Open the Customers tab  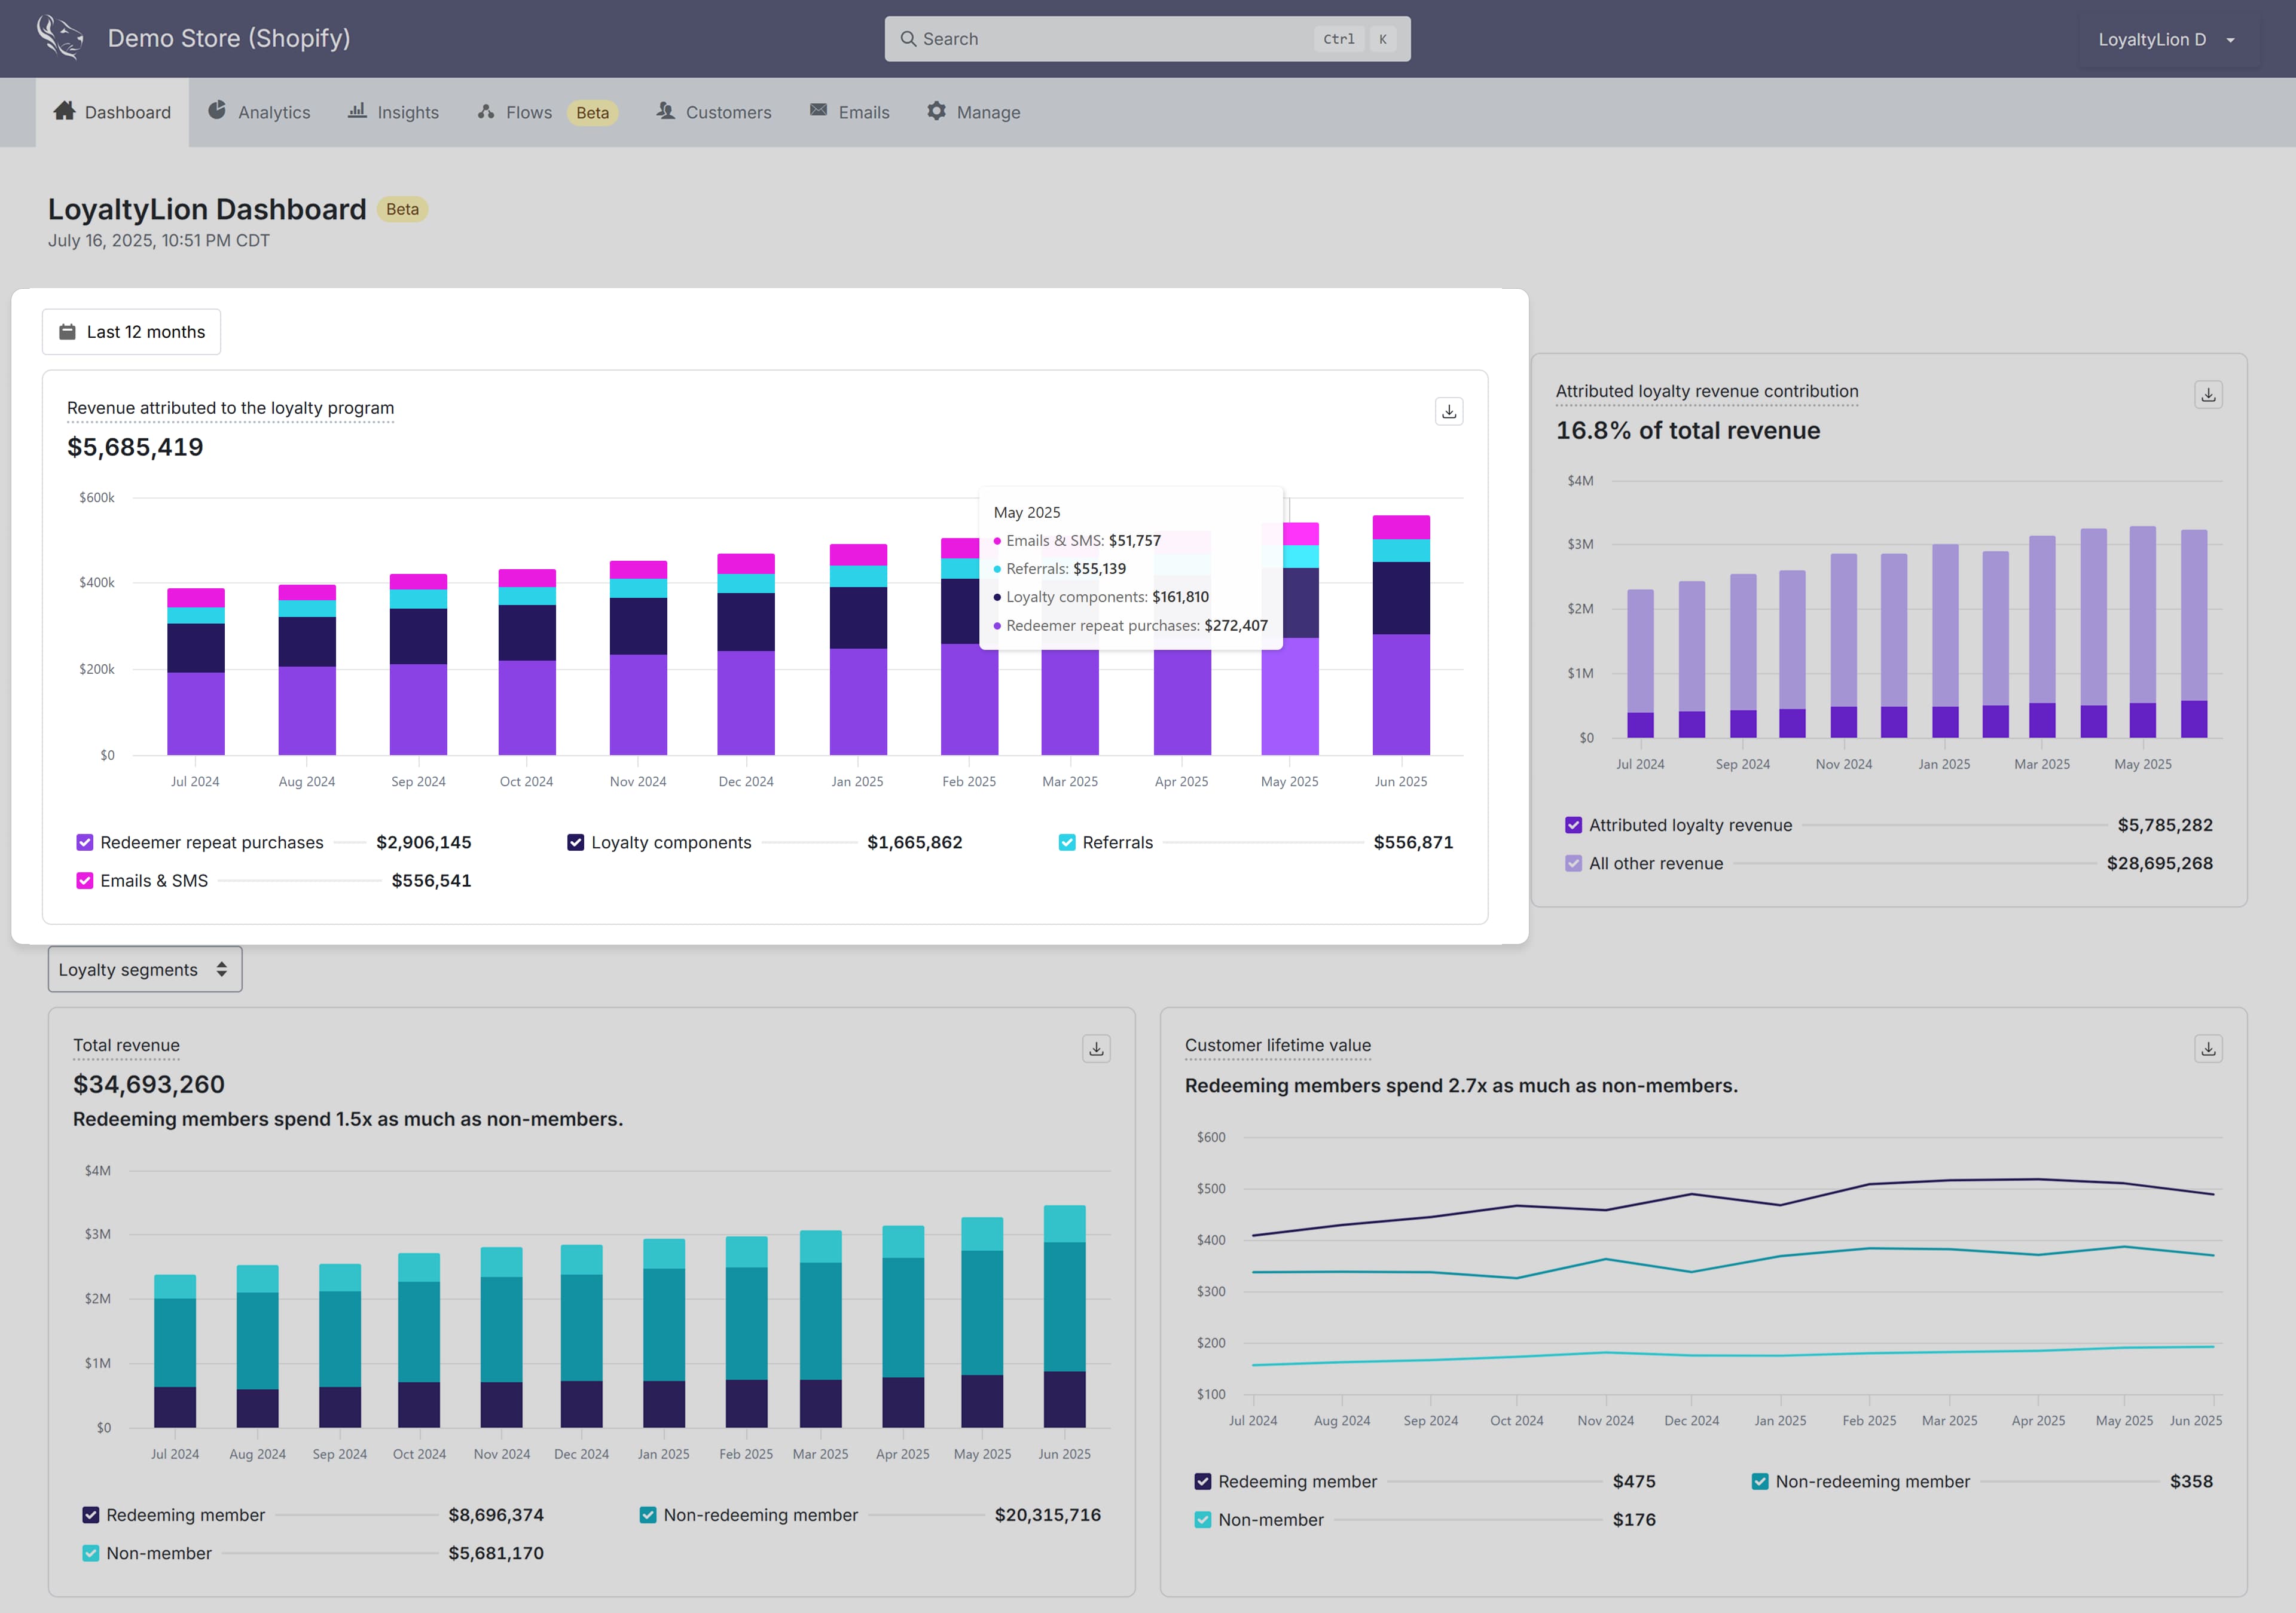[713, 112]
